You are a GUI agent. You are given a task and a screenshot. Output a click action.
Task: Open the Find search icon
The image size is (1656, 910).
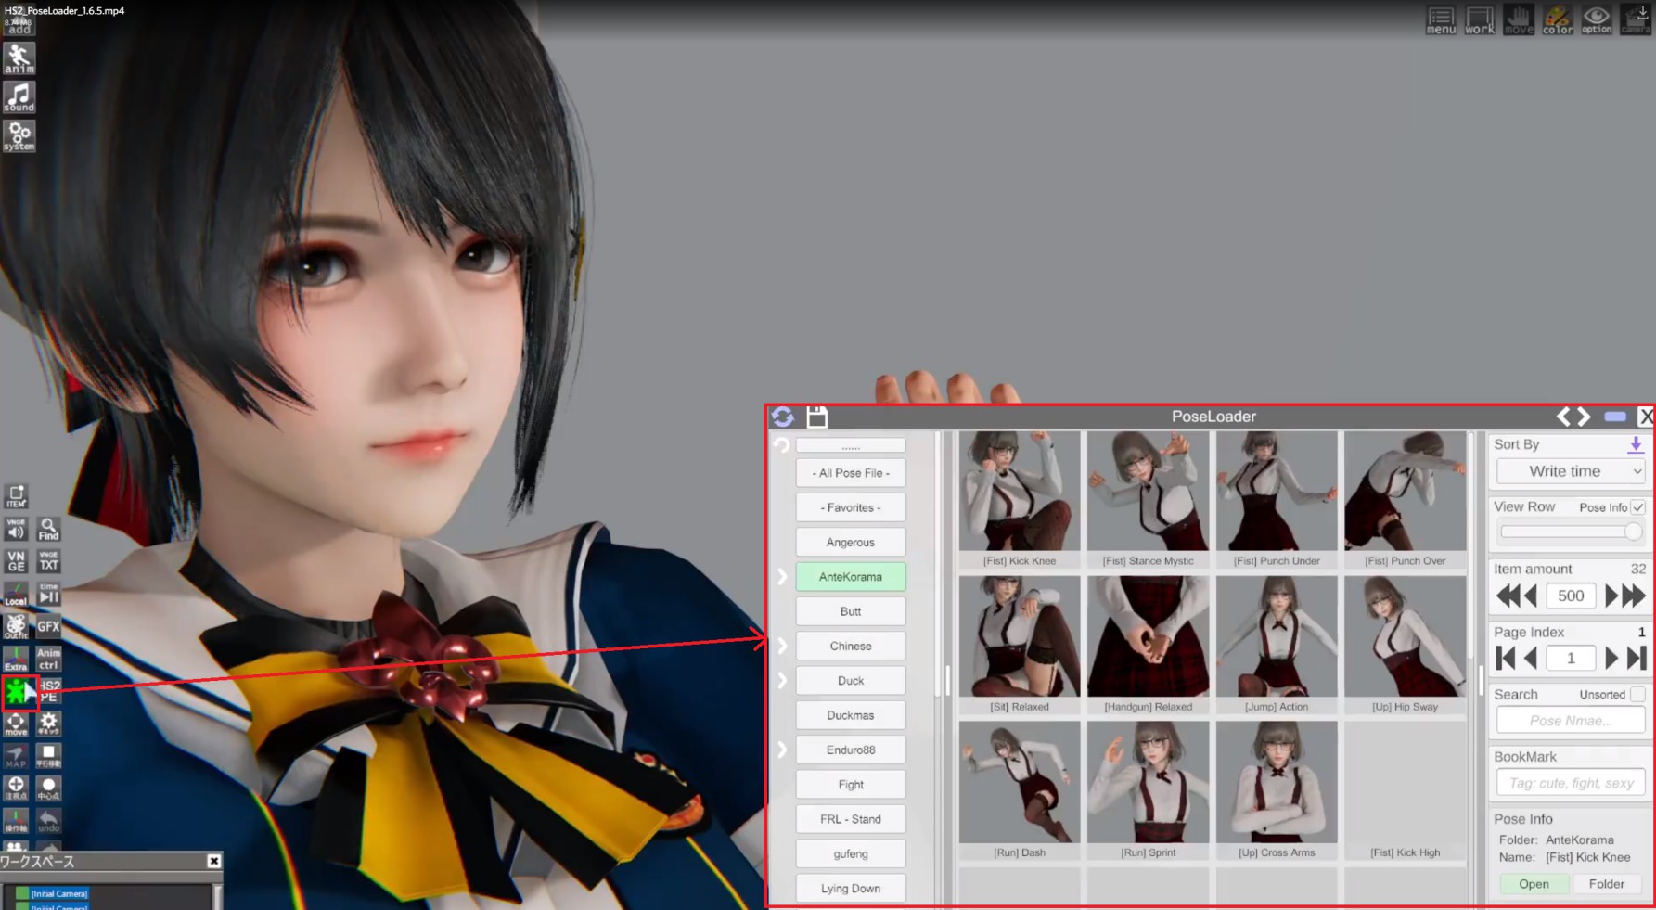click(48, 529)
